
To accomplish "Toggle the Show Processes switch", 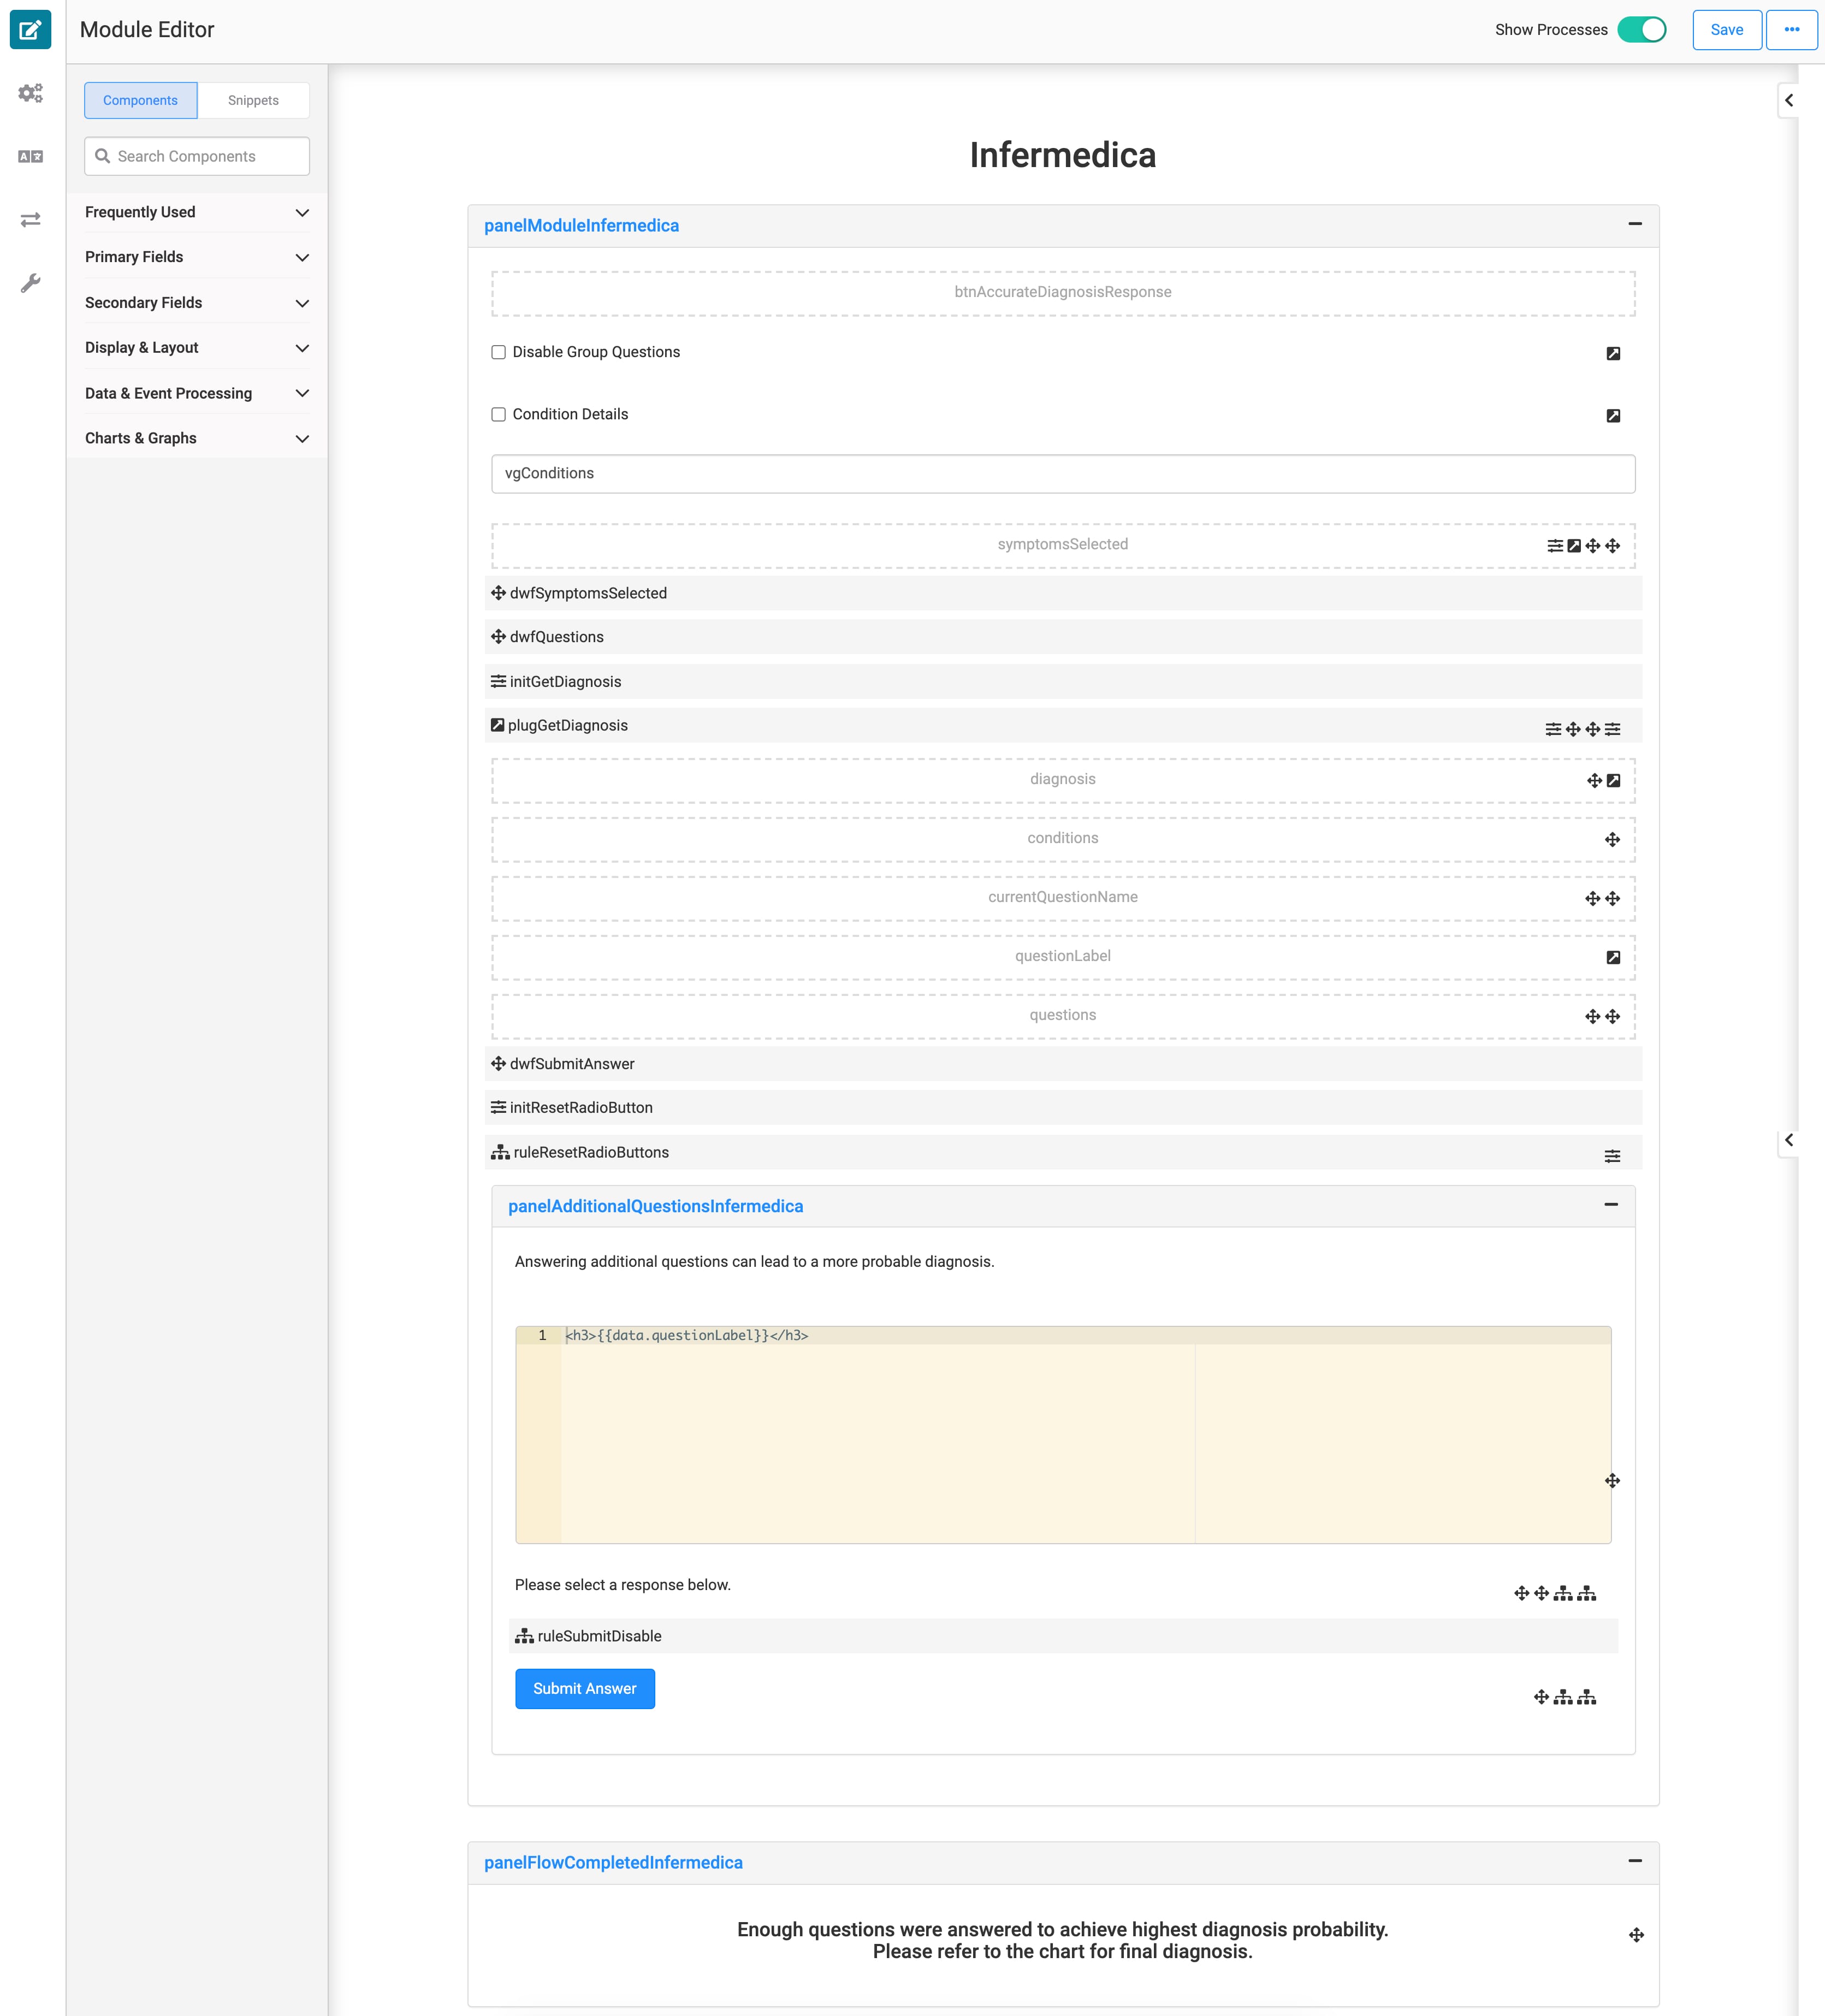I will (1641, 29).
